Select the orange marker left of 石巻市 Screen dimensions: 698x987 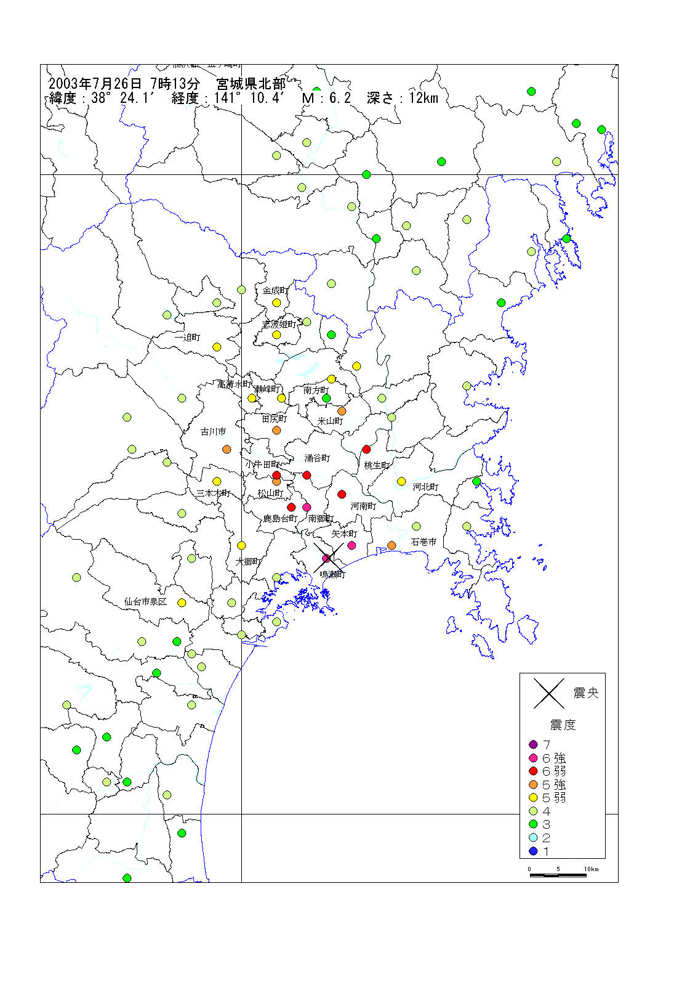[391, 545]
